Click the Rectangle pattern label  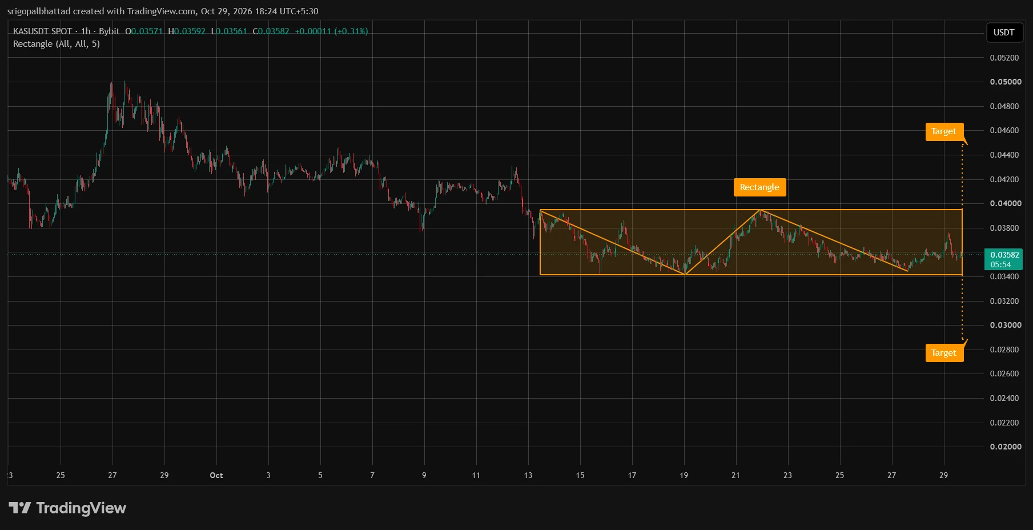pyautogui.click(x=759, y=187)
